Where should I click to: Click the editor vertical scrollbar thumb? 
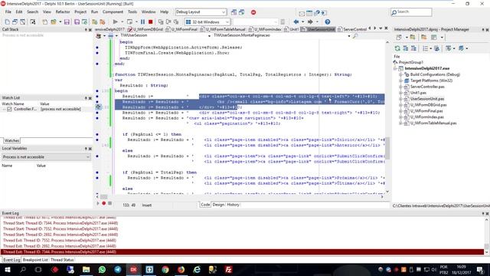[x=387, y=148]
